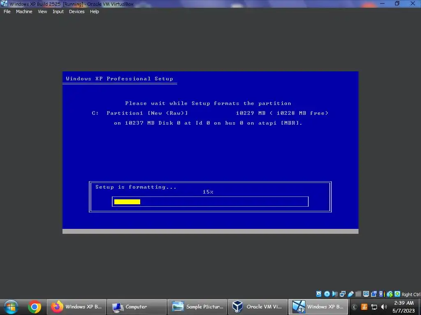Click the 15% progress text
The width and height of the screenshot is (421, 315).
[x=208, y=192]
